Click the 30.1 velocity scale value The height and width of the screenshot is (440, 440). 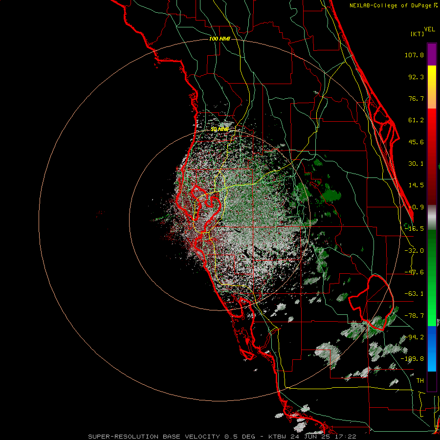(x=416, y=164)
